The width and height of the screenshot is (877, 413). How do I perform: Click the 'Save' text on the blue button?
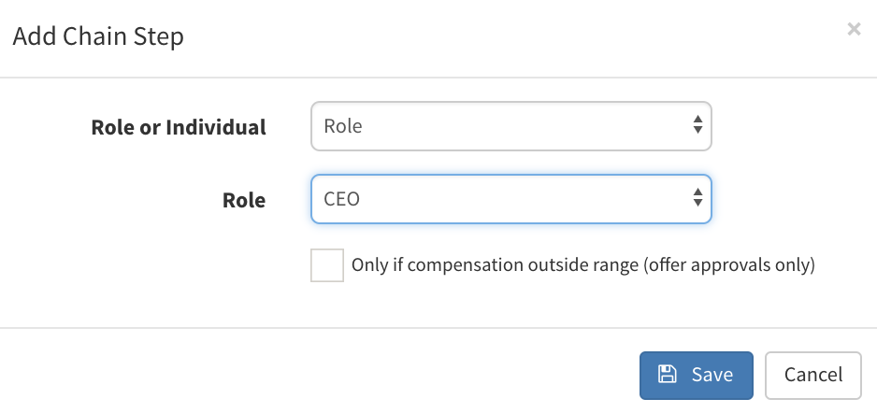coord(712,375)
